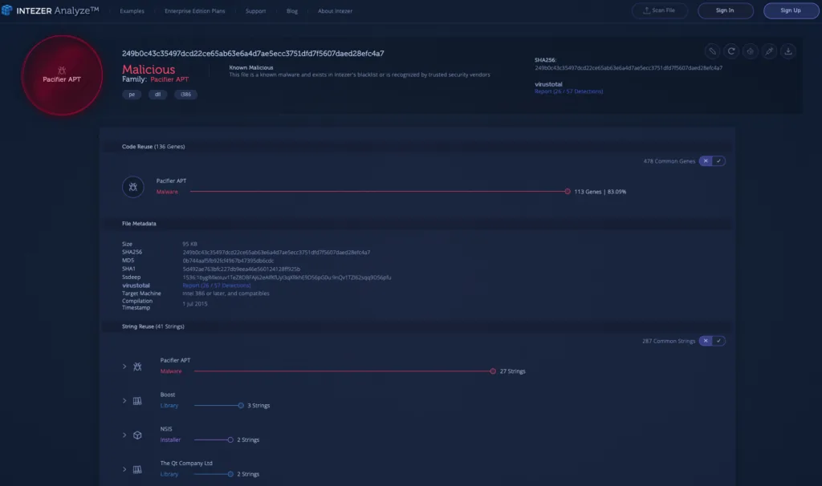Click the library icon beside Boost
The height and width of the screenshot is (486, 822).
[137, 401]
